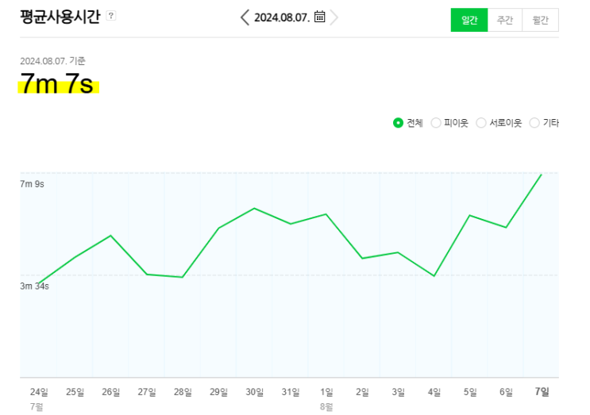Click the 4일 low point on chart
590x415 pixels.
click(x=434, y=276)
